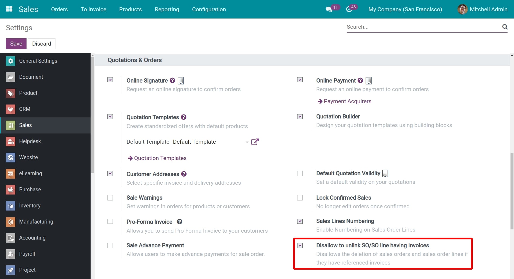Open the Helpdesk settings section
Image resolution: width=514 pixels, height=279 pixels.
[30, 141]
